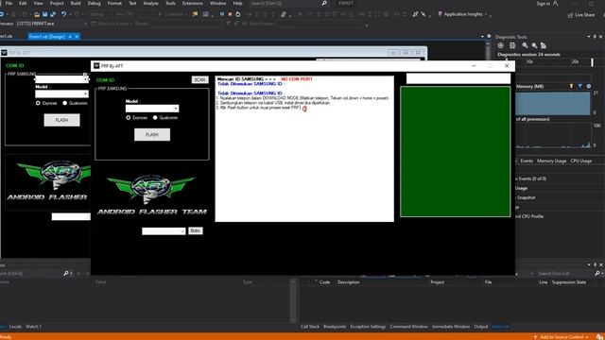Open the File menu
This screenshot has width=605, height=340.
tap(9, 3)
